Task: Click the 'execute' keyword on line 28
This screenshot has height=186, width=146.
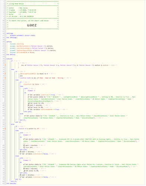Action: (9, 59)
